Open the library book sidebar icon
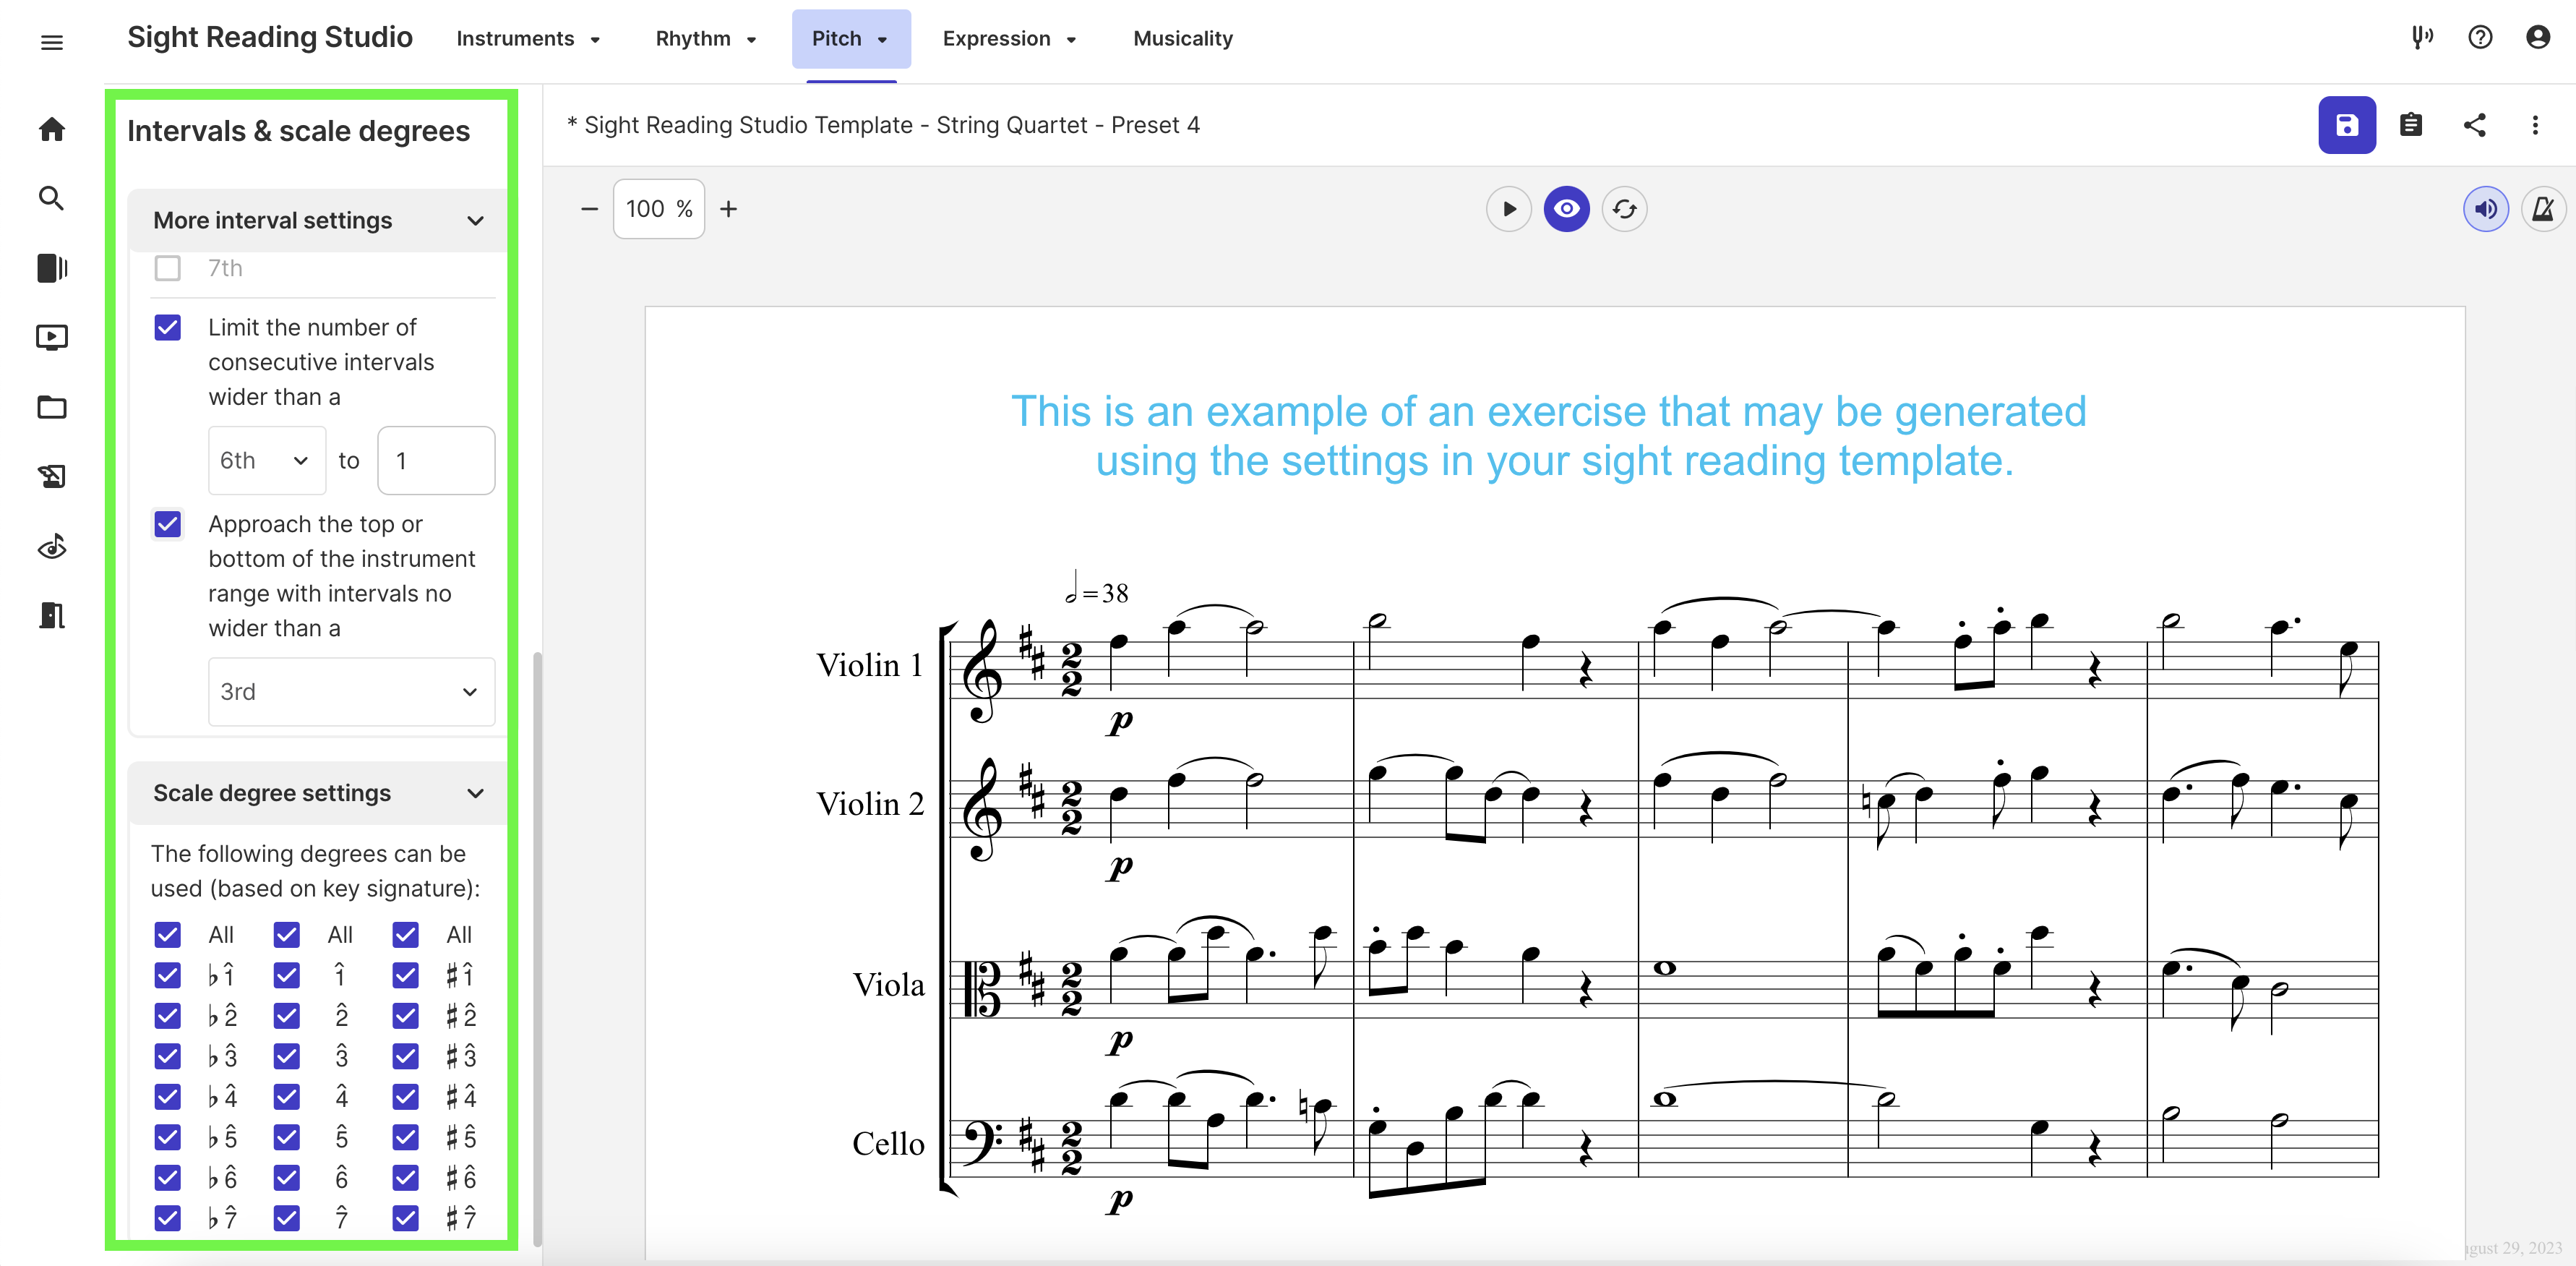The image size is (2576, 1266). click(52, 268)
